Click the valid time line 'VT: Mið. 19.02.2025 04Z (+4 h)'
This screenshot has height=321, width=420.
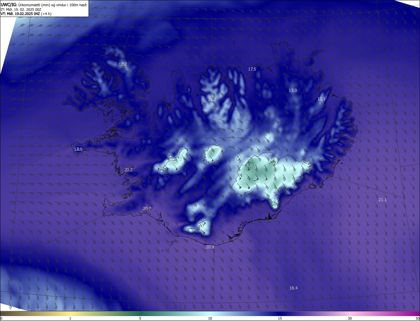[26, 14]
